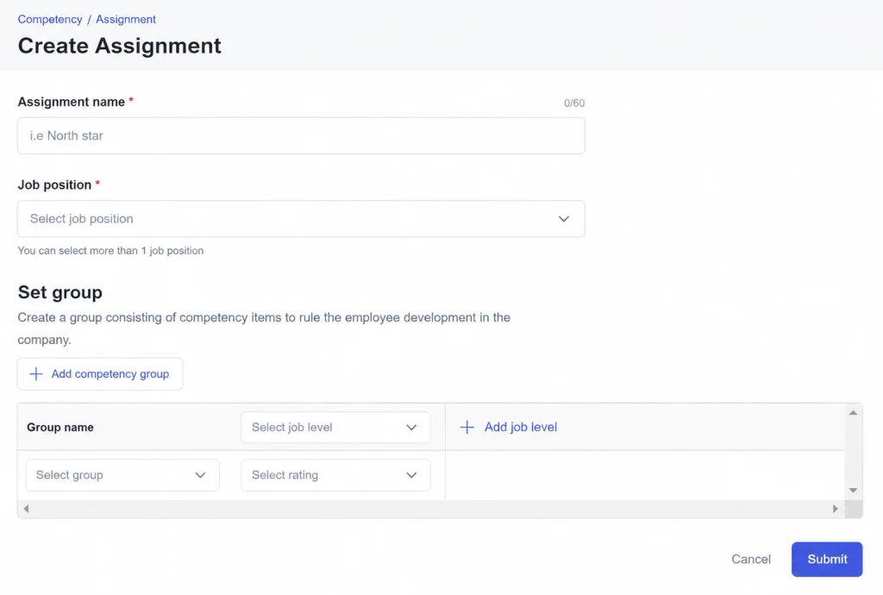The height and width of the screenshot is (595, 883).
Task: Open the Competency breadcrumb link
Action: (49, 19)
